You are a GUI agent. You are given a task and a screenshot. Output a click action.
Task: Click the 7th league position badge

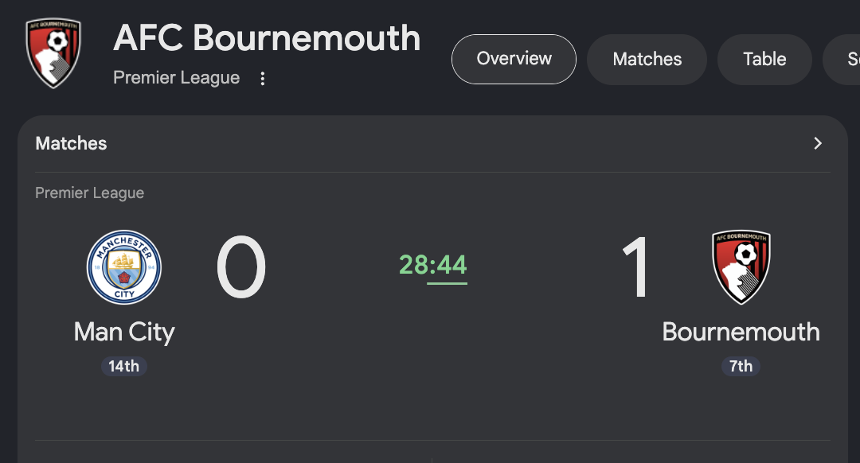point(741,366)
